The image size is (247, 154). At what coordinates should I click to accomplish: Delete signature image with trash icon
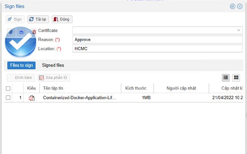[x=34, y=32]
